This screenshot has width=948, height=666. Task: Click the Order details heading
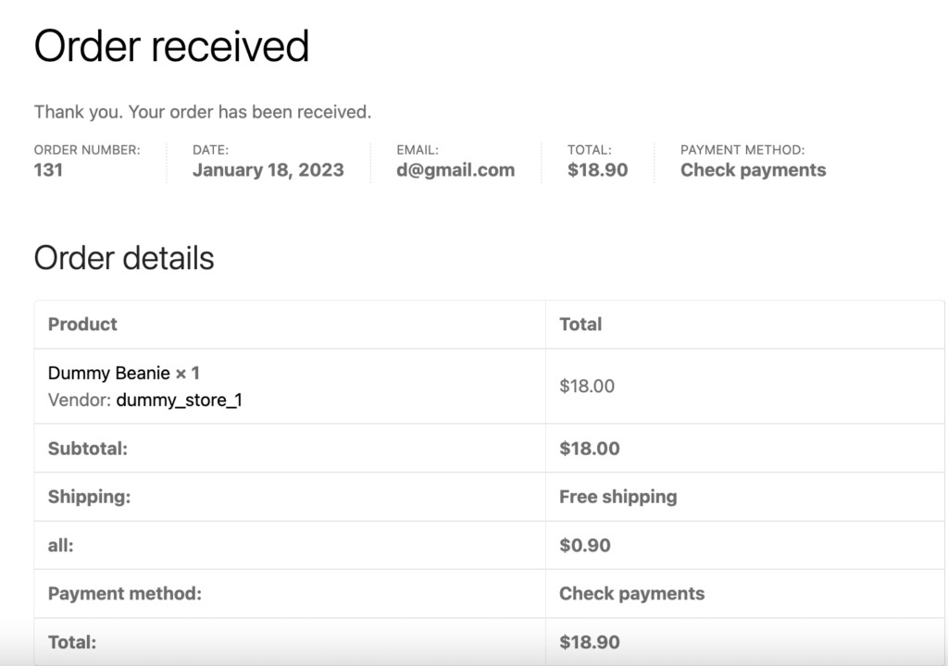pyautogui.click(x=124, y=258)
